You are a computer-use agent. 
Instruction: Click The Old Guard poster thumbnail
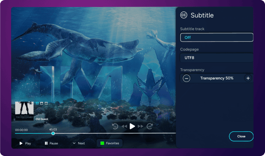click(24, 111)
